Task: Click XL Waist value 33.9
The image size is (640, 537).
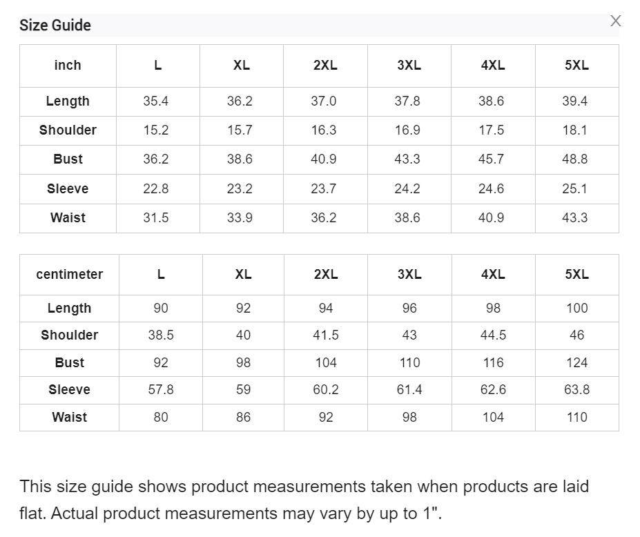Action: 240,218
